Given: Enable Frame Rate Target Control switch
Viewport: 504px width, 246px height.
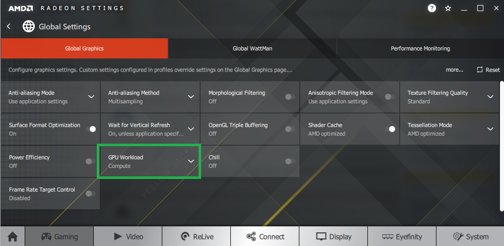Looking at the screenshot, I should tap(91, 193).
